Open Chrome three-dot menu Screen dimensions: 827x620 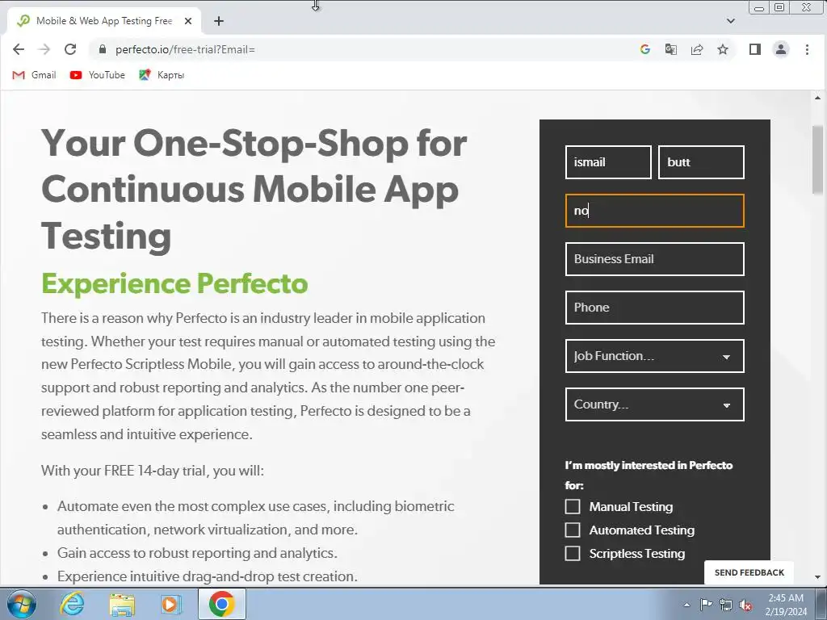pyautogui.click(x=807, y=49)
